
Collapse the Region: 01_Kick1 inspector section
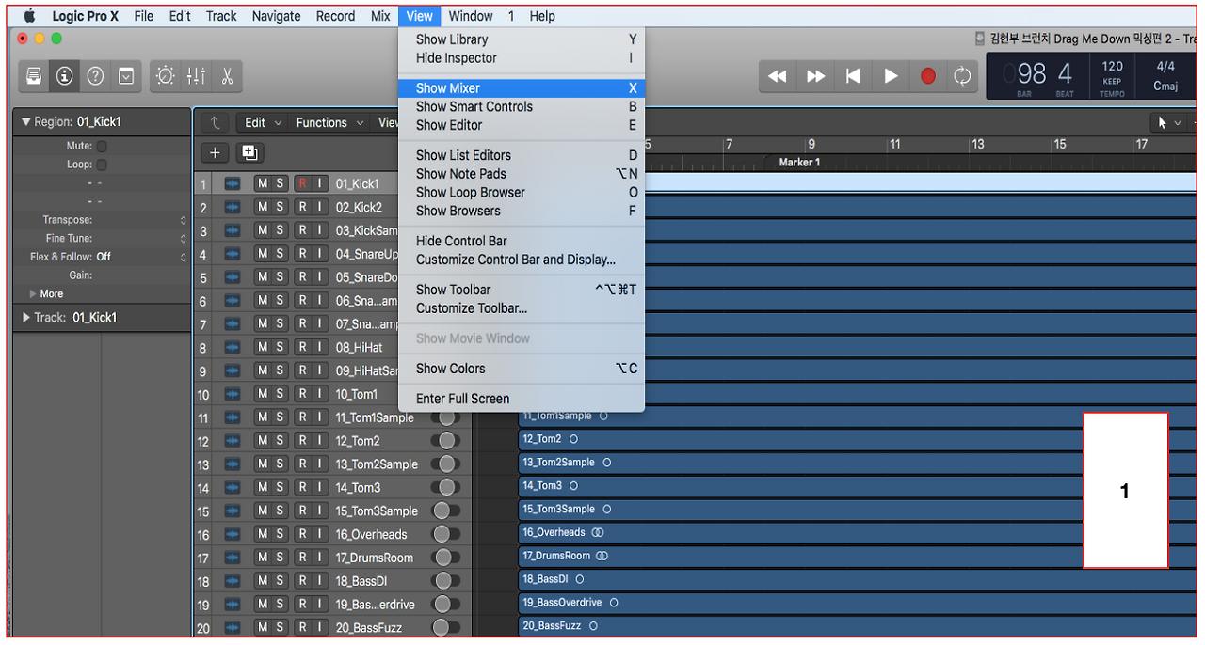click(26, 122)
